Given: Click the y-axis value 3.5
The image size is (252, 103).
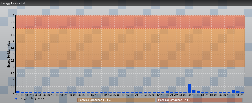Looking at the screenshot, I should pyautogui.click(x=13, y=48).
